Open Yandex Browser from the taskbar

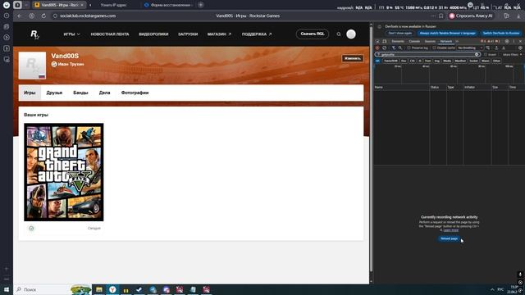coord(112,289)
